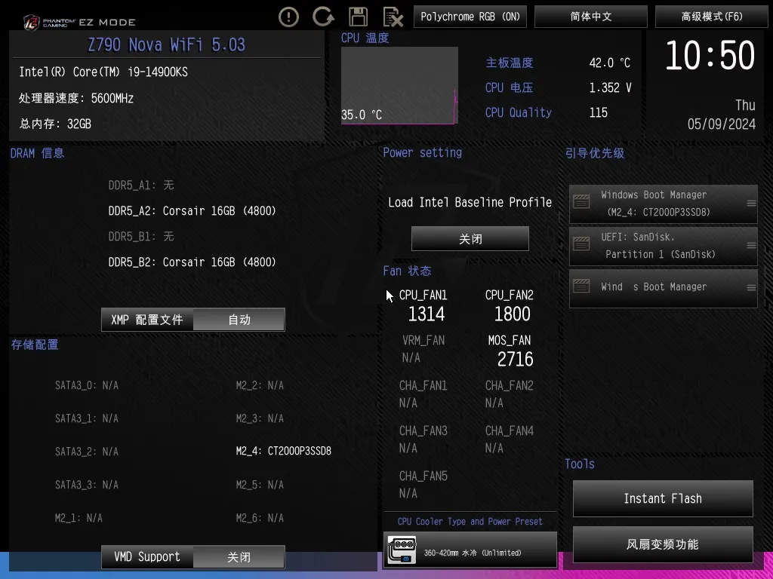Click DDR5_B2: Corsair 16GB (4800) entry
773x579 pixels.
click(192, 262)
